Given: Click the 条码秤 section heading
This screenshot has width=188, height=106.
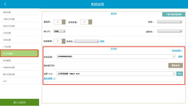Looking at the screenshot, I should [114, 49].
